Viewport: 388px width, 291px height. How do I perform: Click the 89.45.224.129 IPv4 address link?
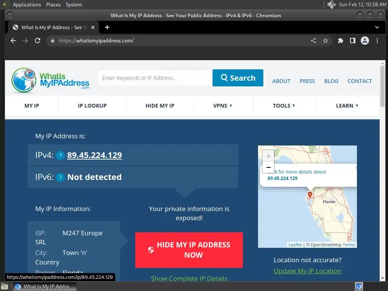[94, 155]
